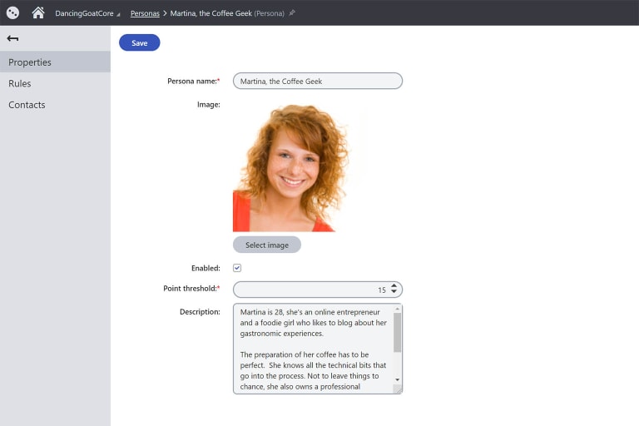Switch to the Rules tab
The width and height of the screenshot is (639, 426).
pos(55,83)
